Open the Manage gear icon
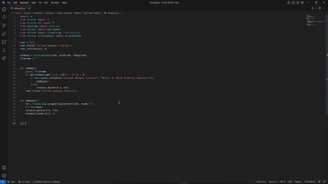This screenshot has height=184, width=328. (4, 176)
